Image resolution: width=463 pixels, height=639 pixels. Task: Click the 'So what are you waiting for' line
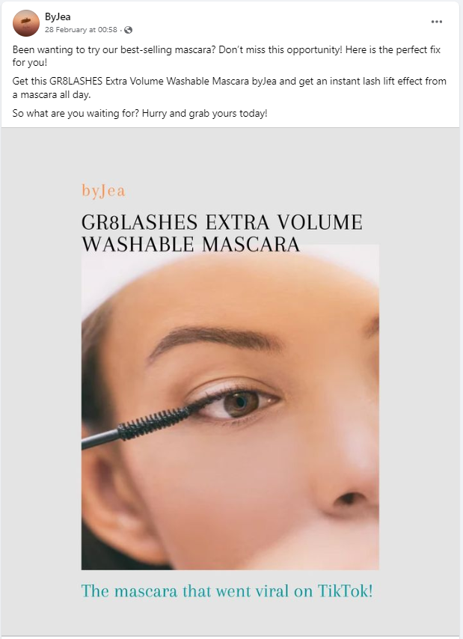click(140, 113)
